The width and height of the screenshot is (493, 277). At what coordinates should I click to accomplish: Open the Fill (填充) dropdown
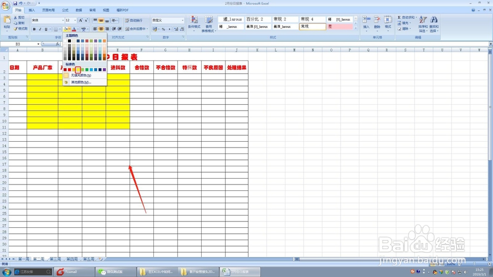pyautogui.click(x=404, y=23)
